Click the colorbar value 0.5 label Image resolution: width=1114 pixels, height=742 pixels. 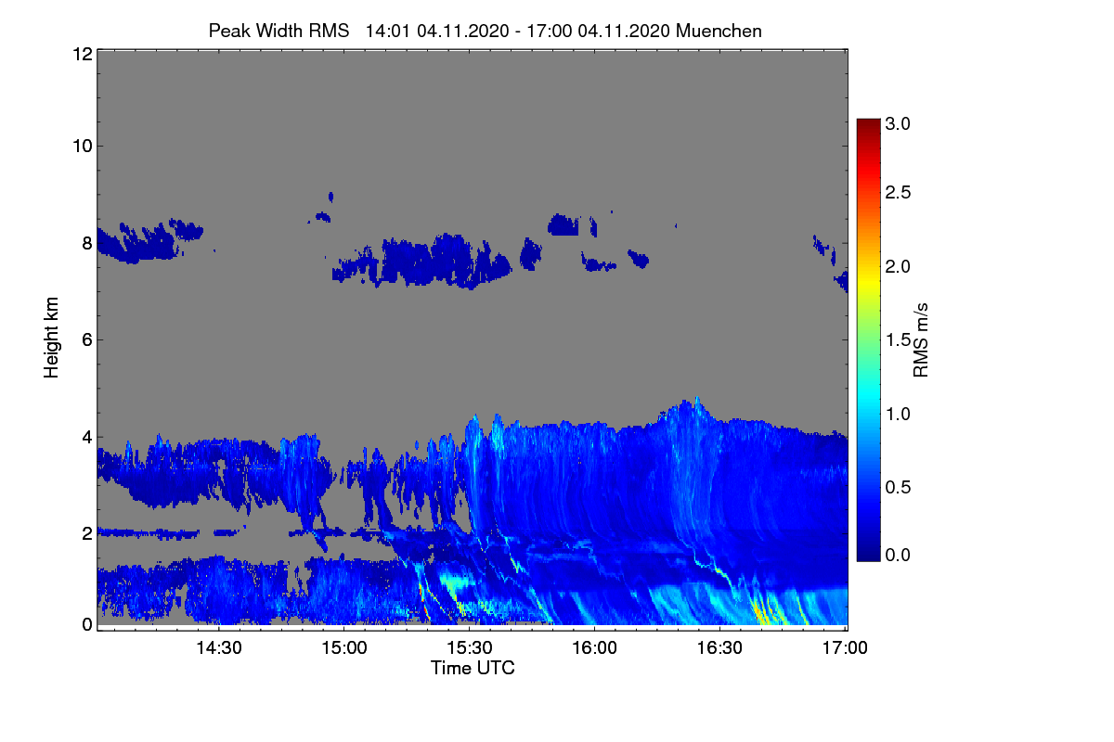[898, 487]
